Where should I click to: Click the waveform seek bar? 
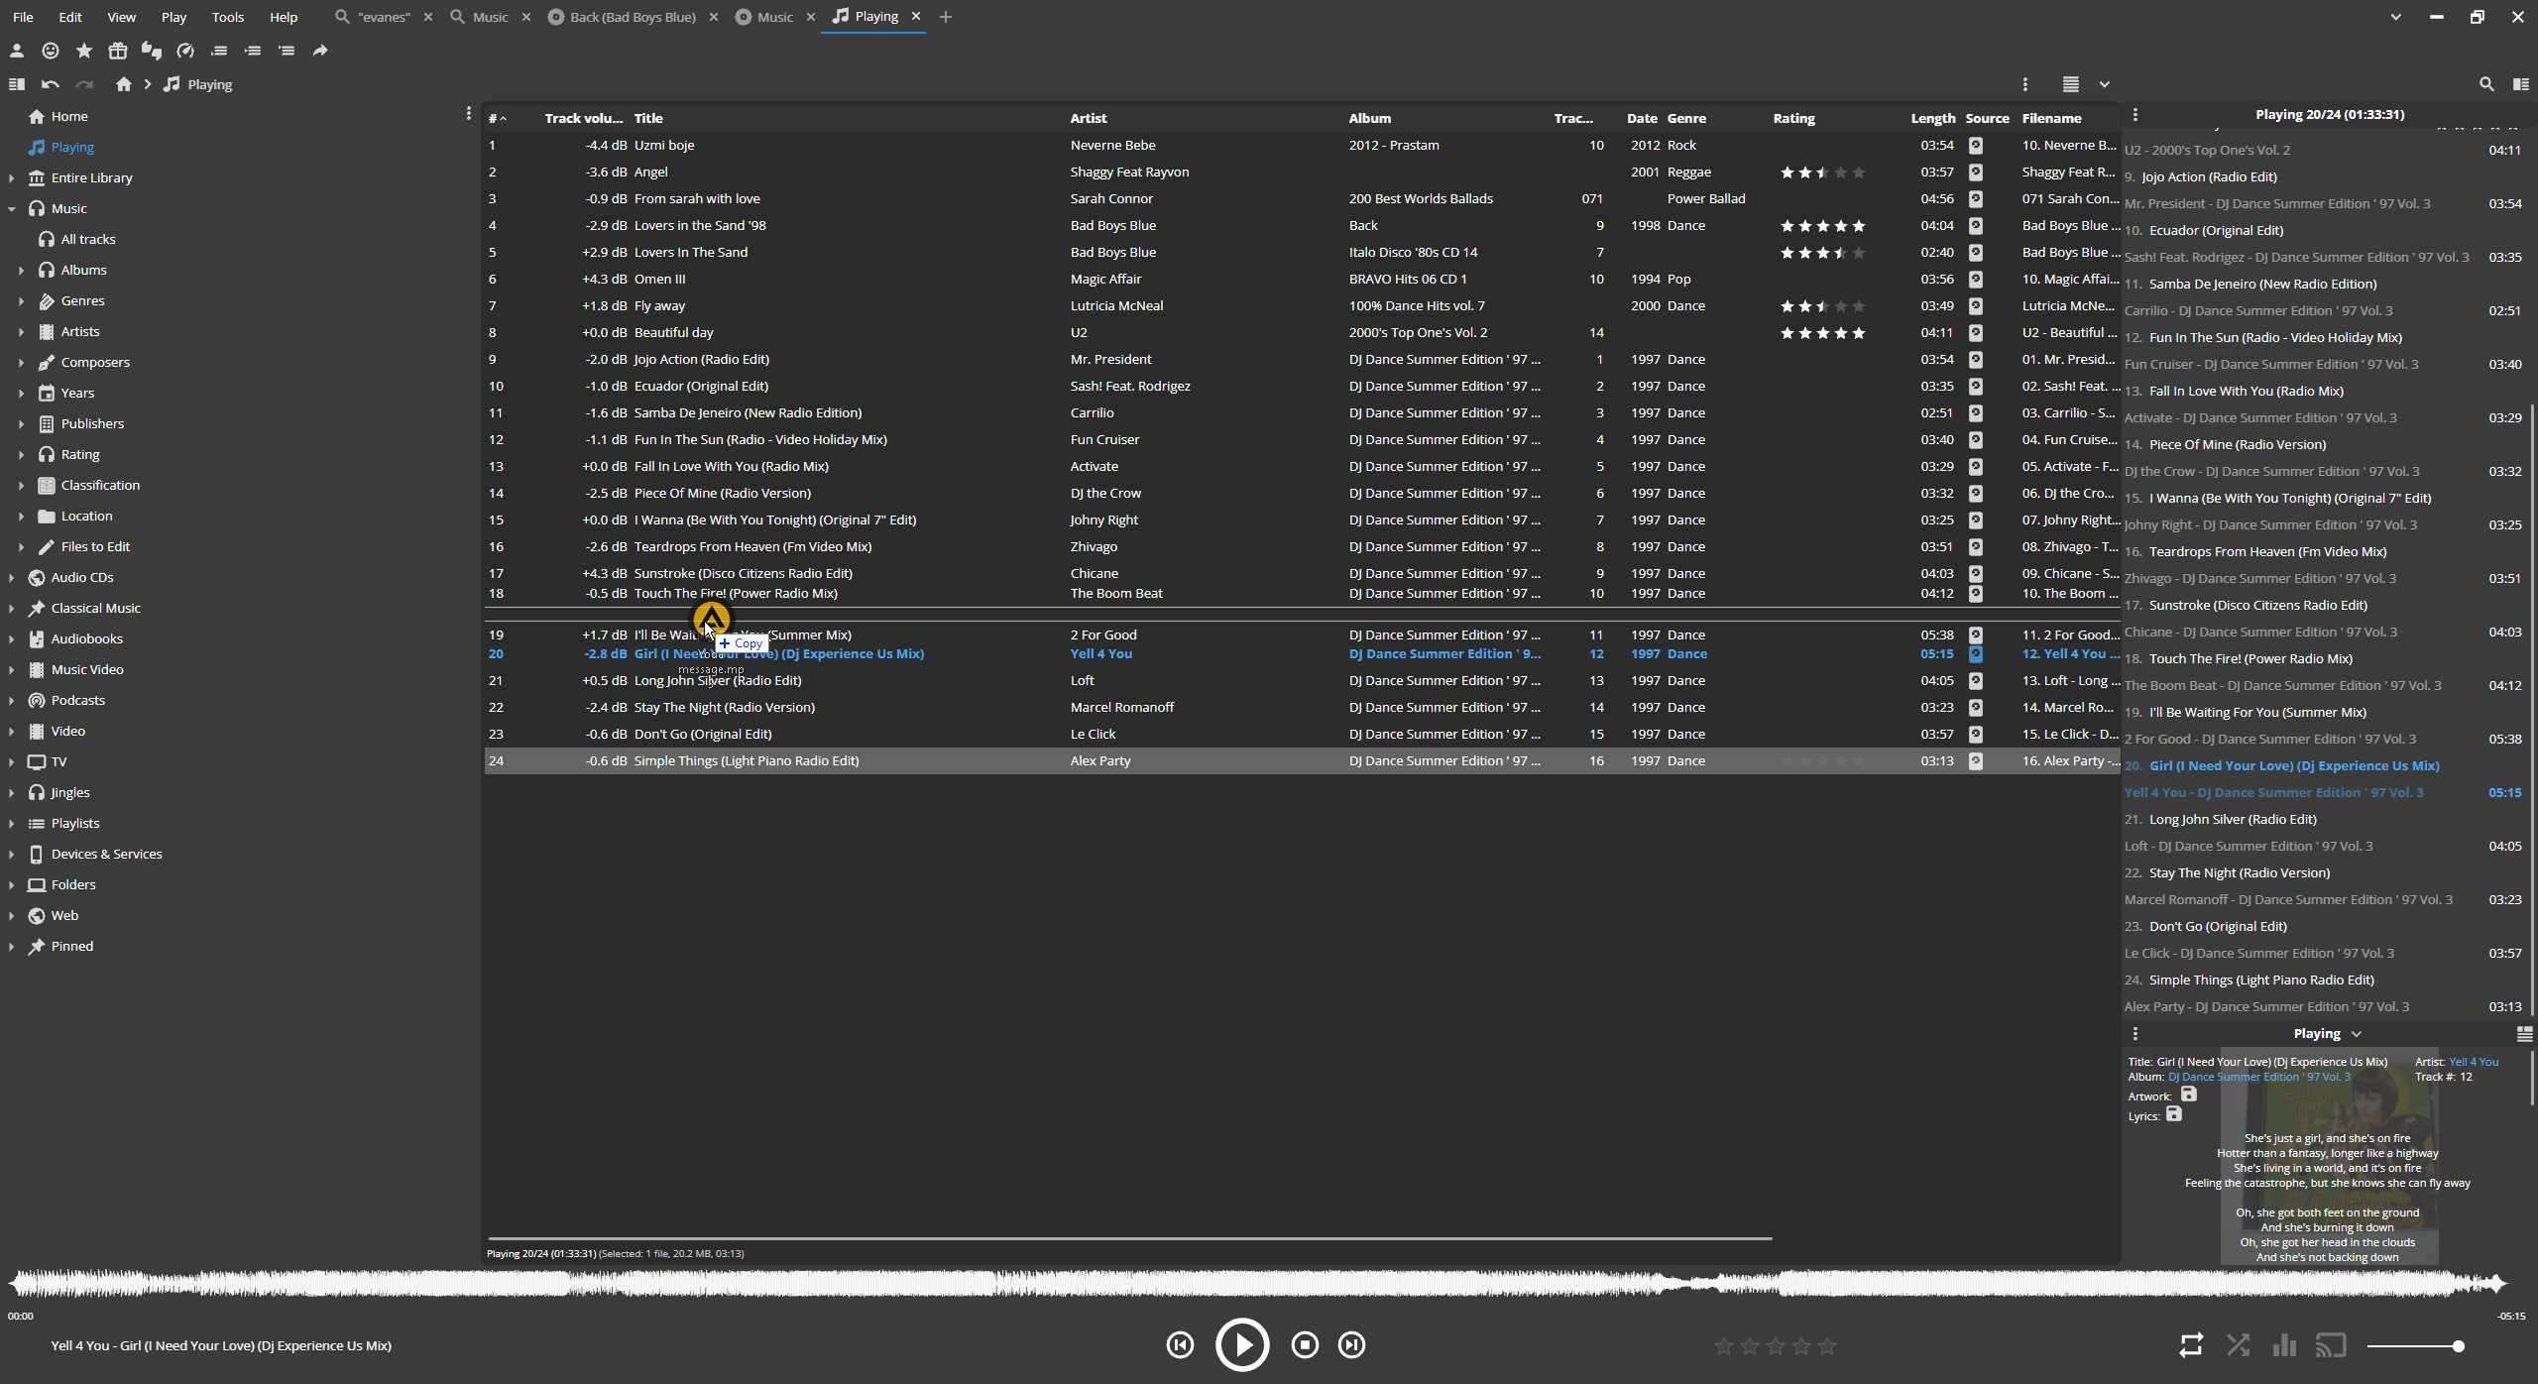(1259, 1284)
